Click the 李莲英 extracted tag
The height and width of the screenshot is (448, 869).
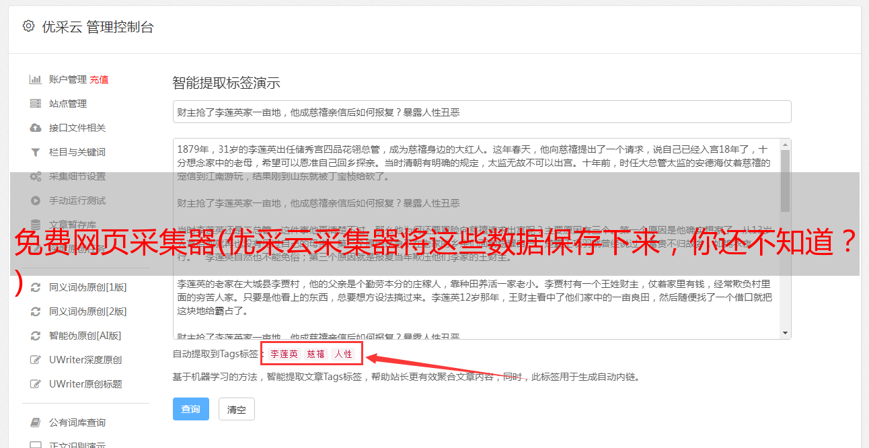click(x=285, y=354)
